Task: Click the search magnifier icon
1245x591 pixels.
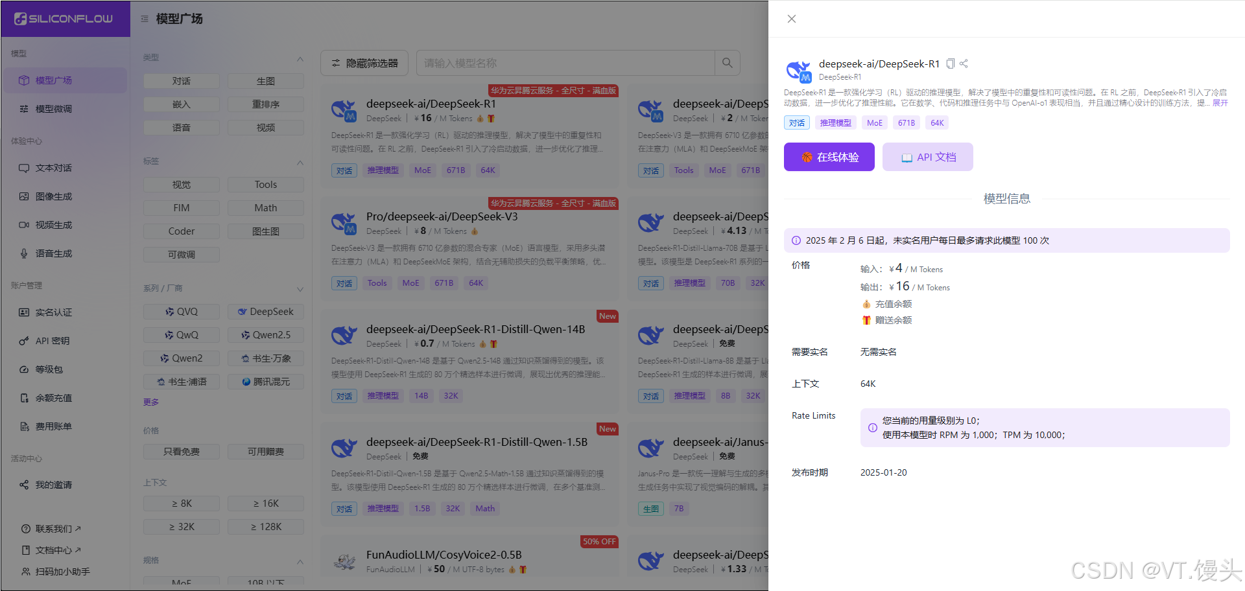Action: (x=727, y=63)
